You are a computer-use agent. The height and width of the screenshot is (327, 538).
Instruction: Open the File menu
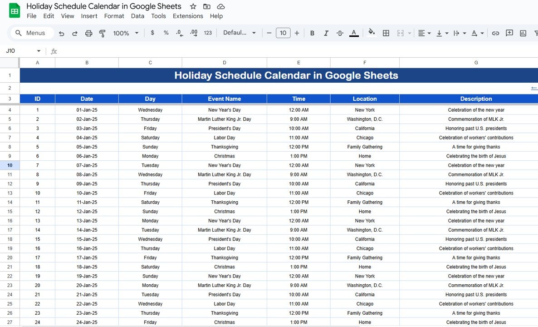32,16
